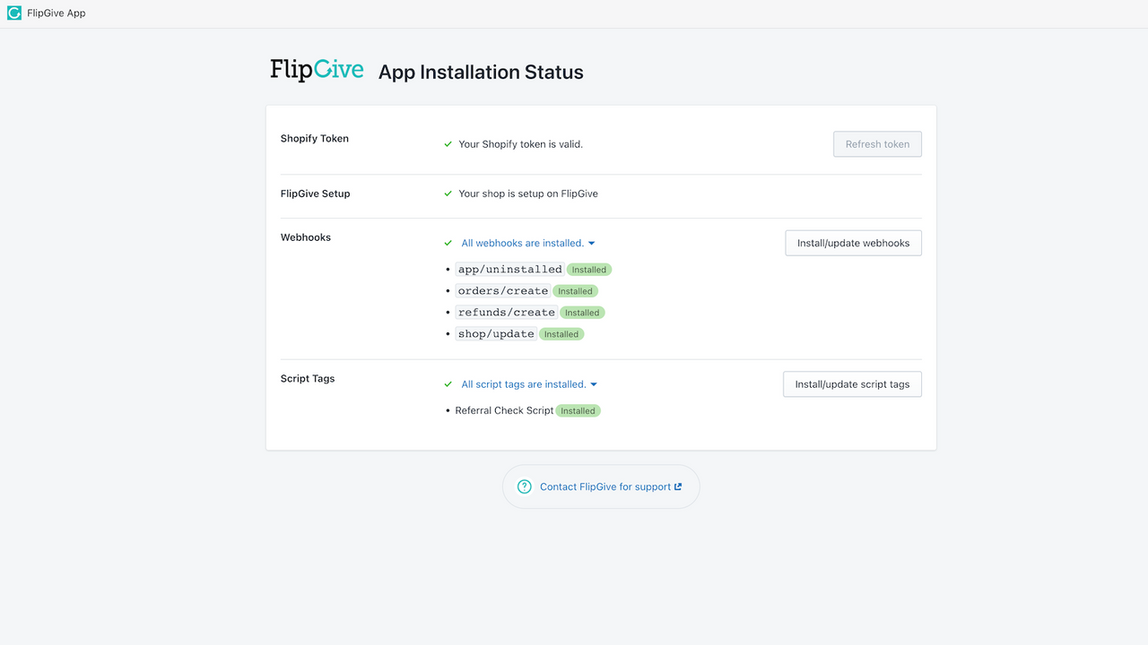
Task: Click Install/update webhooks button
Action: pyautogui.click(x=853, y=243)
